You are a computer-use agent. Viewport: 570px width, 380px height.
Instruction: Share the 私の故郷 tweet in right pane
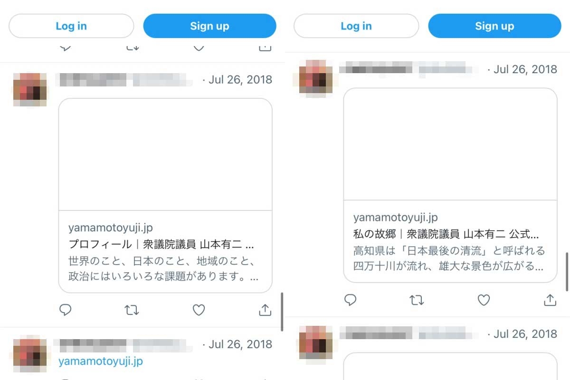[550, 299]
